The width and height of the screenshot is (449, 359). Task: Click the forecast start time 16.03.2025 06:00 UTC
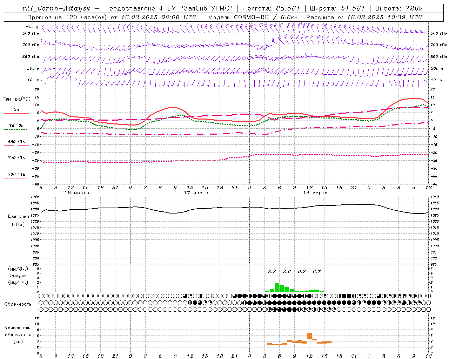159,17
